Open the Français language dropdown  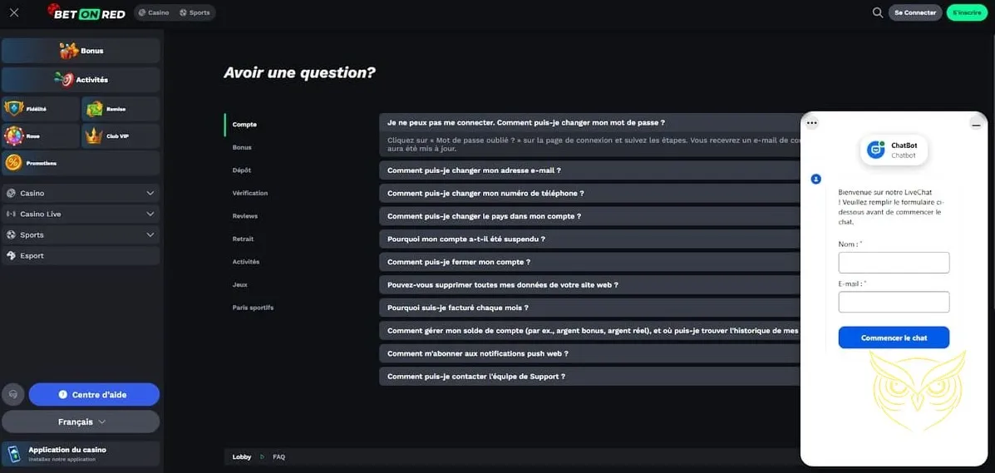pyautogui.click(x=80, y=421)
